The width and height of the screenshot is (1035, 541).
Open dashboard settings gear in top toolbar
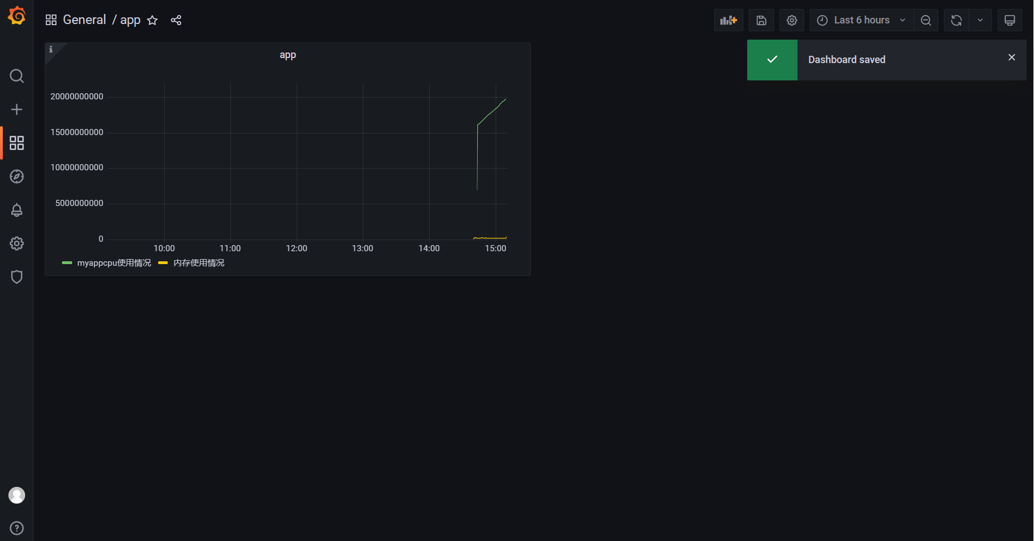[x=792, y=20]
